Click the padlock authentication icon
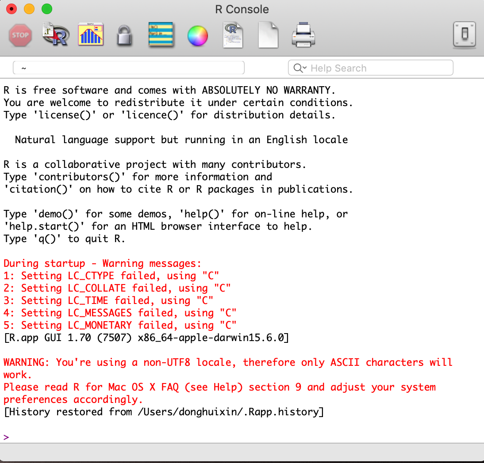Viewport: 484px width, 463px height. 125,36
